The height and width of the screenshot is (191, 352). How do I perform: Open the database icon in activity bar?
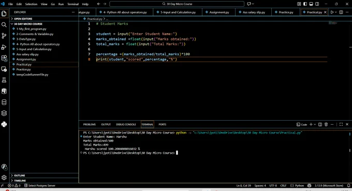tap(4, 102)
